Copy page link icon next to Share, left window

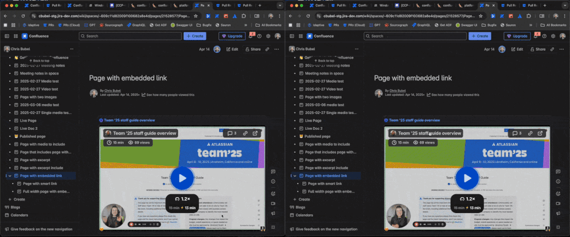coord(267,49)
